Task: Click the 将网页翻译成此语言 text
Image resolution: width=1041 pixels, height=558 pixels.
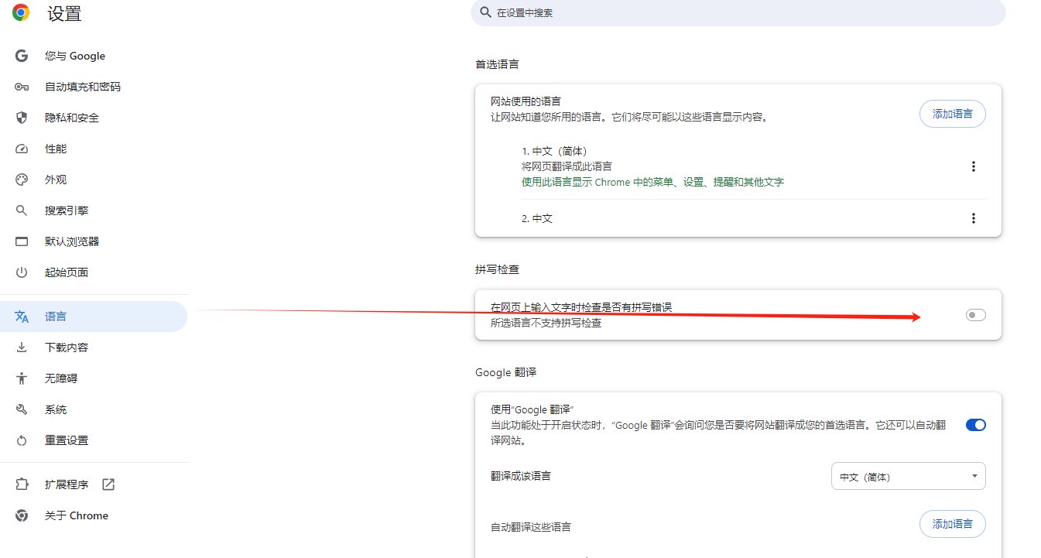Action: pyautogui.click(x=567, y=166)
